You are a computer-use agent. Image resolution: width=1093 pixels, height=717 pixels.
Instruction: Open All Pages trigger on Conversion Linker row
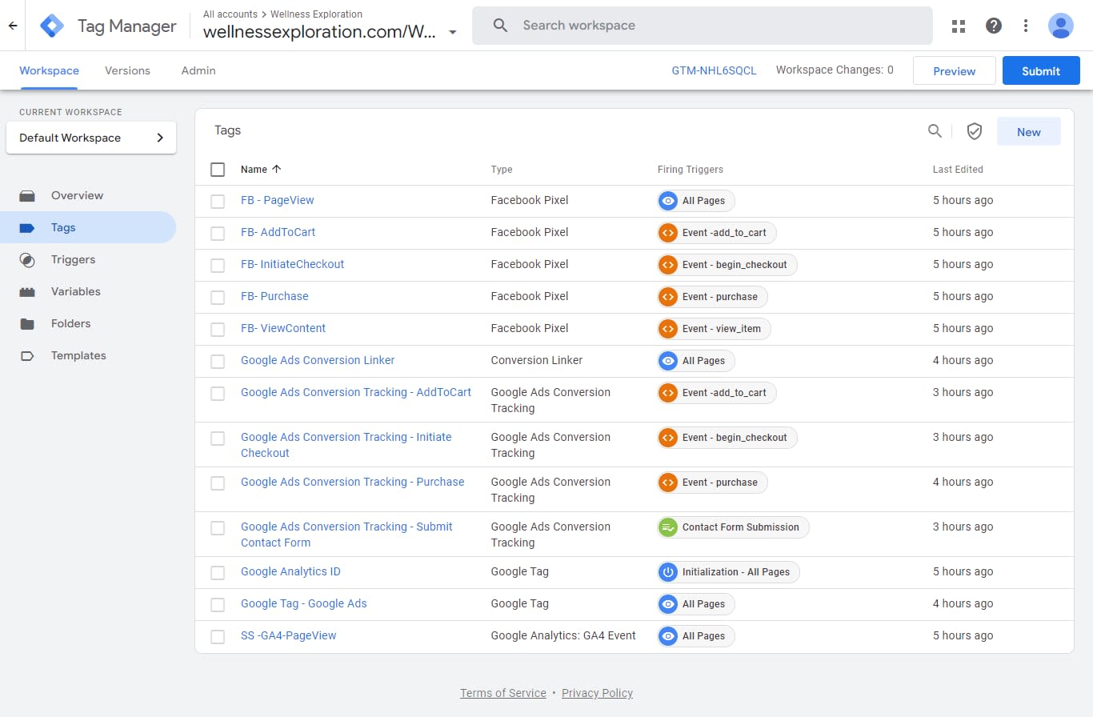696,361
